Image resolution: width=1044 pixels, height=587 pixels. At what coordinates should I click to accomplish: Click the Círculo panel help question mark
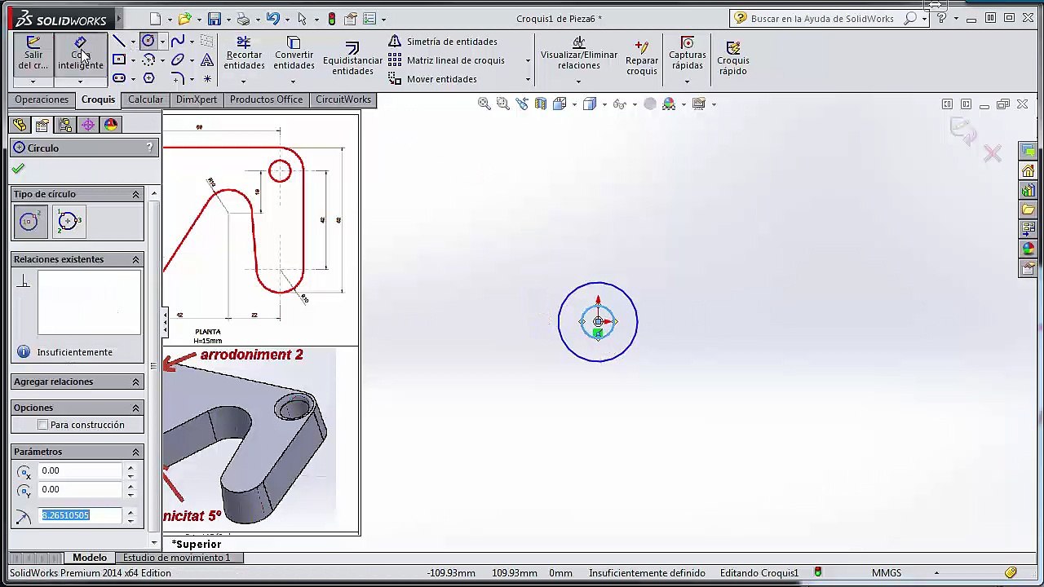coord(149,148)
